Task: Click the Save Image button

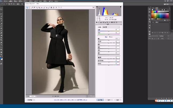Action: (31, 100)
